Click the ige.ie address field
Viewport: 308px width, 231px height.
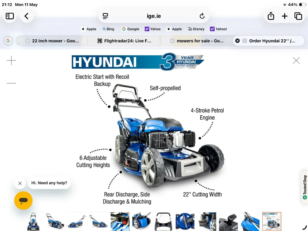tap(154, 16)
